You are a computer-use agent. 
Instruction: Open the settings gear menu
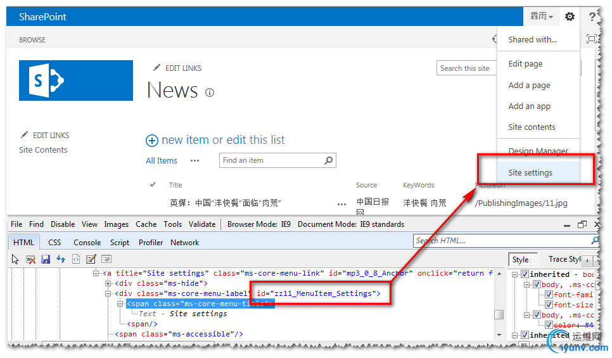click(570, 16)
